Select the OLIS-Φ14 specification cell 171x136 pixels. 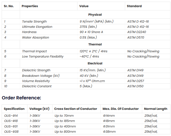(x=11, y=116)
